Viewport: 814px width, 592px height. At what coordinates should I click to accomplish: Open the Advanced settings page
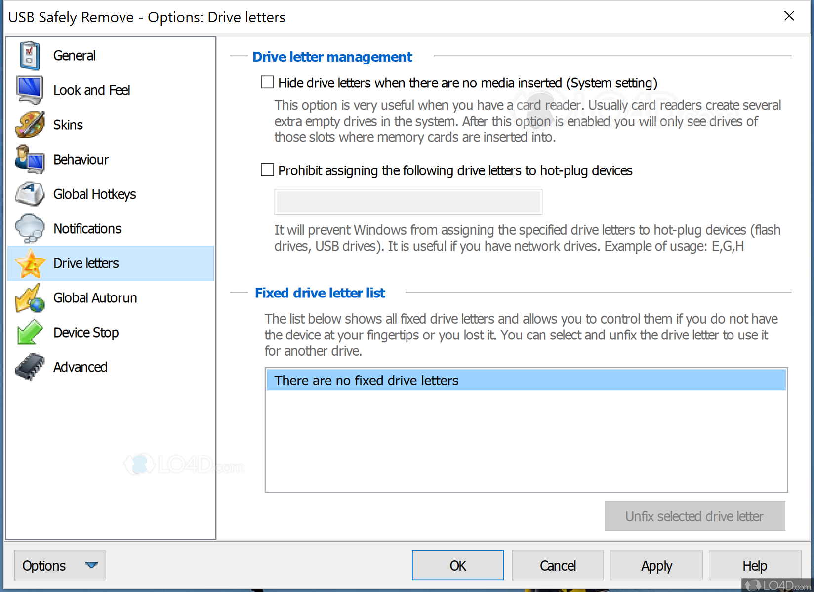[80, 367]
